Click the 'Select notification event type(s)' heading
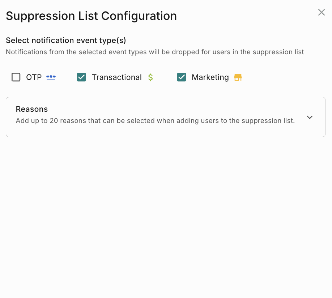Screen dimensions: 332x298 point(66,41)
